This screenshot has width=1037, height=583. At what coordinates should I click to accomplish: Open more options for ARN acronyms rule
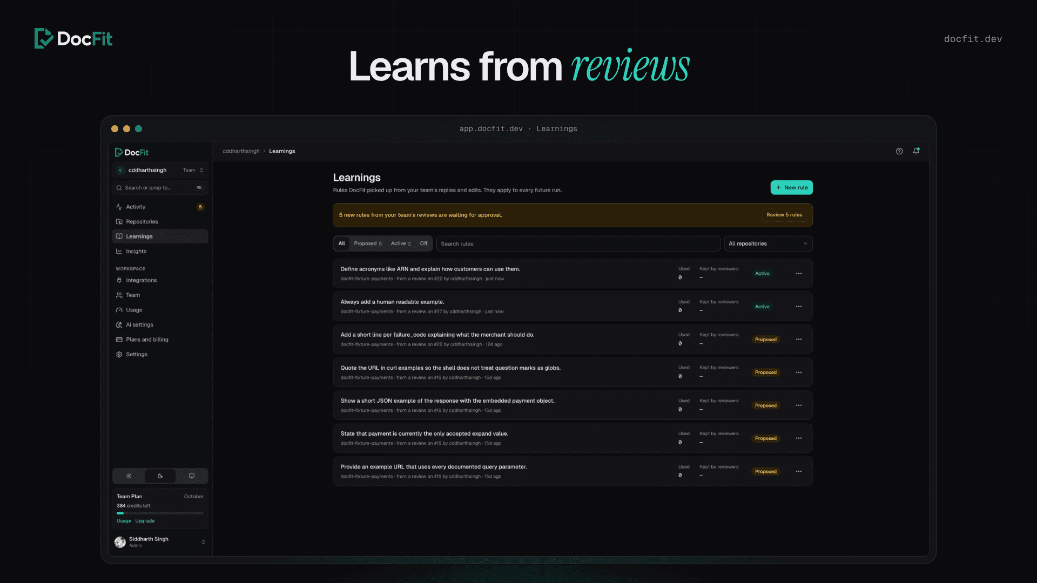click(x=799, y=274)
